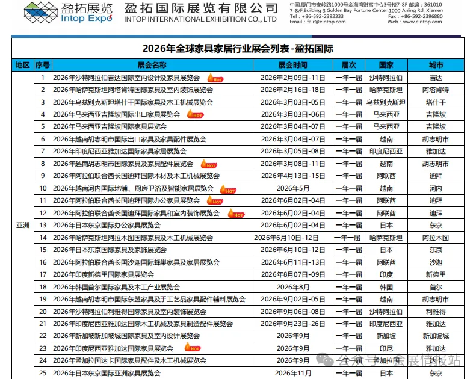The image size is (476, 379).
Task: Click the date 2026年3月03日-05日
Action: 292,102
